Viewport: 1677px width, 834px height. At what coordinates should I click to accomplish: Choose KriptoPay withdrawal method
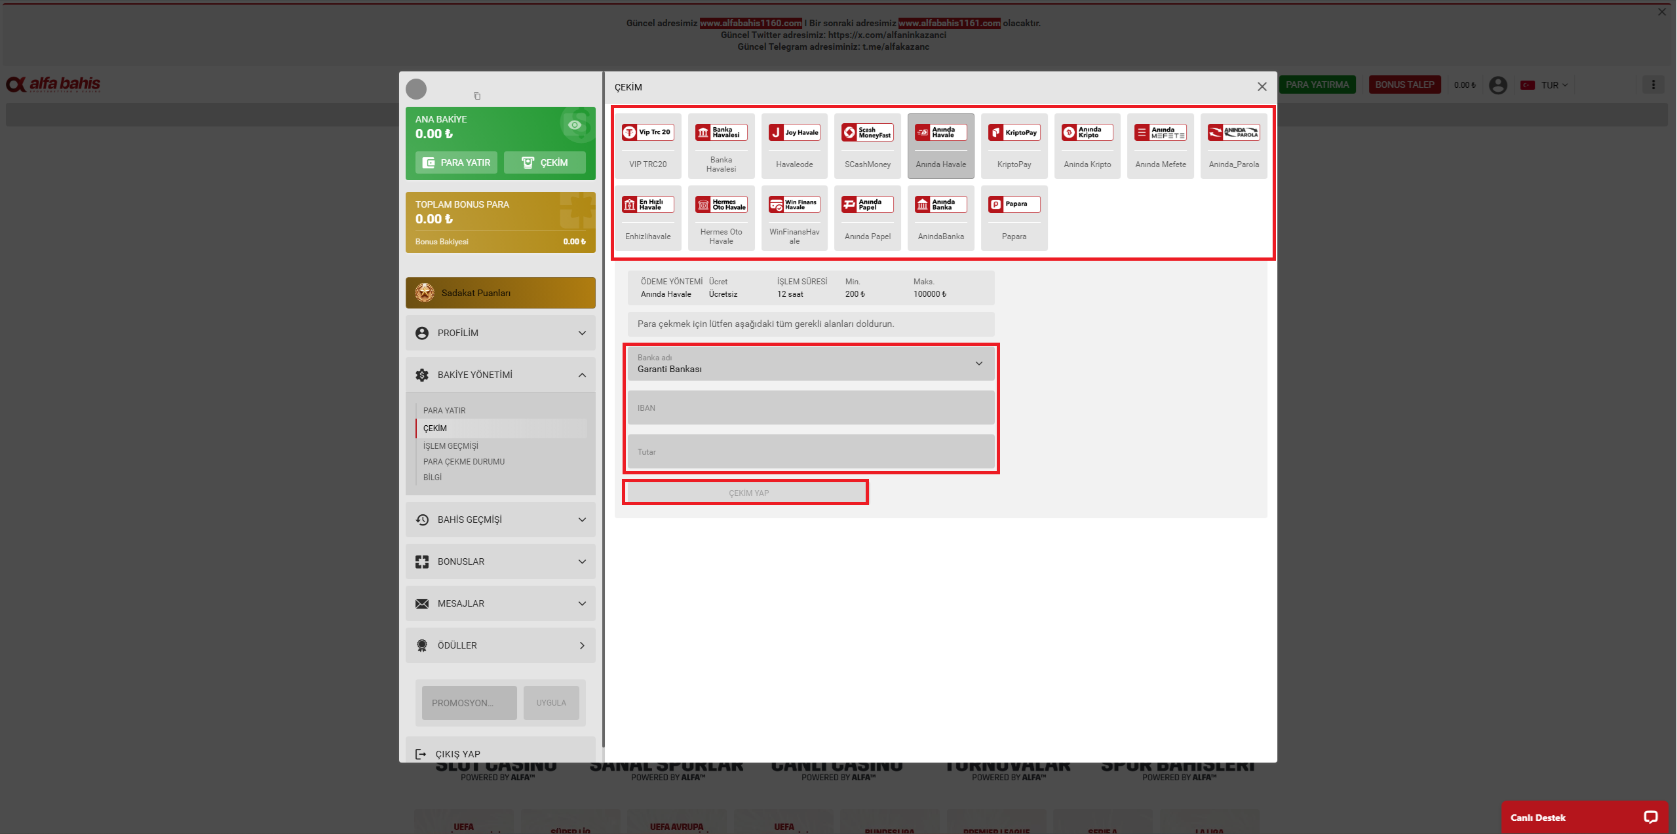pyautogui.click(x=1014, y=145)
